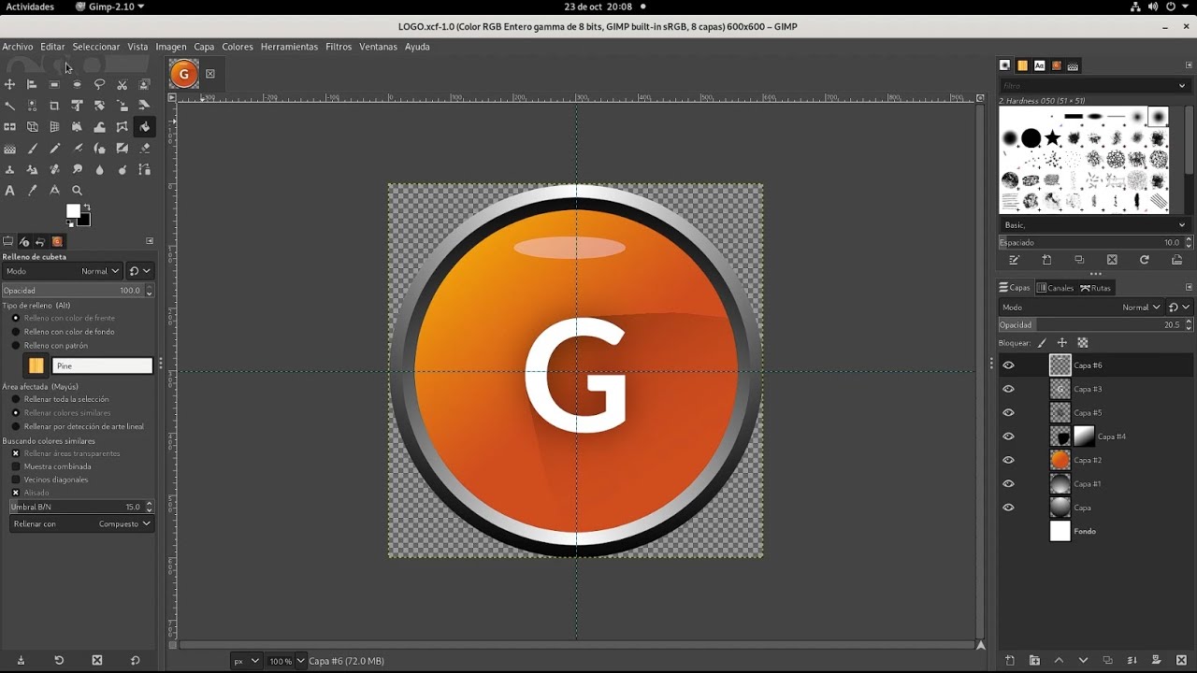Select the Eraser tool

click(x=144, y=149)
